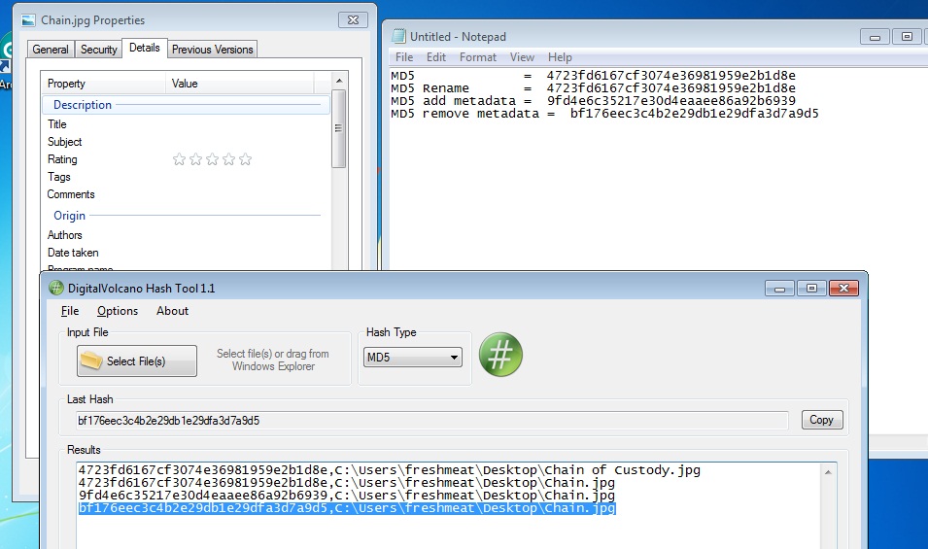Open Notepad's Help menu
The width and height of the screenshot is (928, 549).
click(x=560, y=57)
